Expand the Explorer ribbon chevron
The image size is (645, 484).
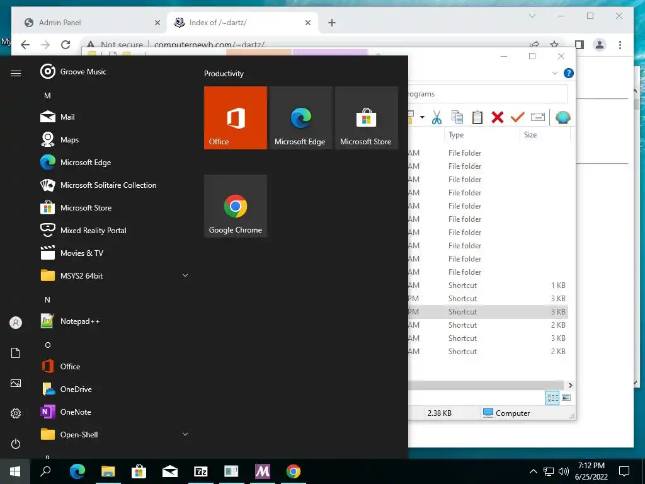554,73
